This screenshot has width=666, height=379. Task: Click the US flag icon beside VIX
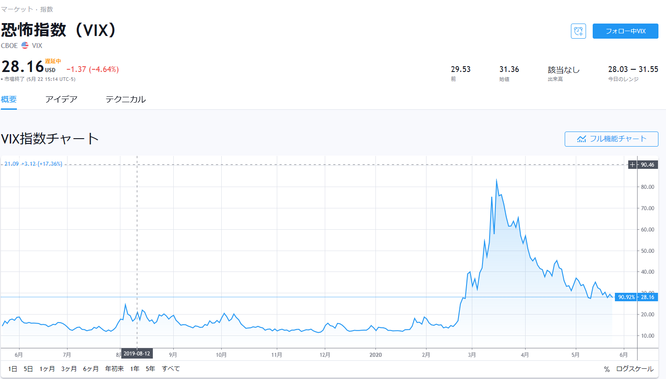(25, 45)
